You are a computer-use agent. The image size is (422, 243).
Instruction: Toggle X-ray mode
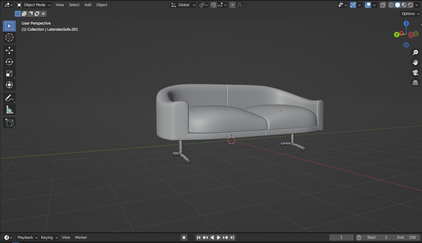point(383,5)
